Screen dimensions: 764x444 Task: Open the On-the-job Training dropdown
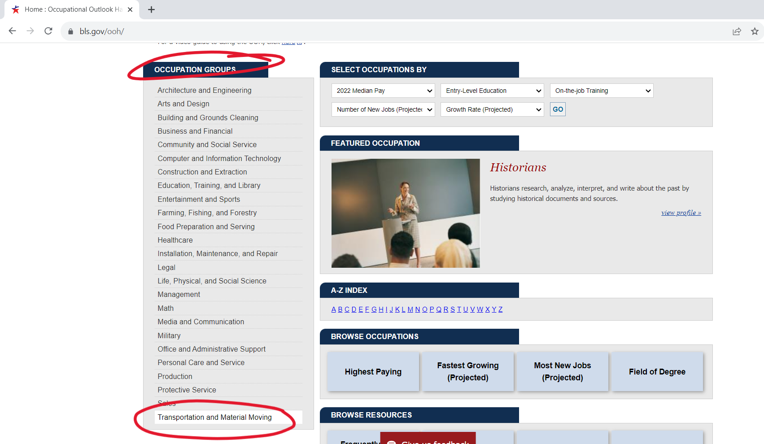point(601,91)
